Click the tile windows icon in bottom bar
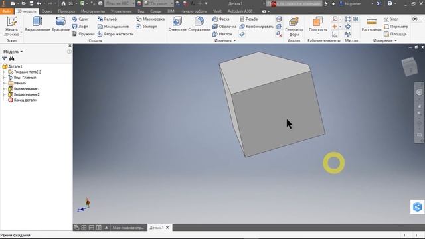Image resolution: width=425 pixels, height=239 pixels. (84, 228)
